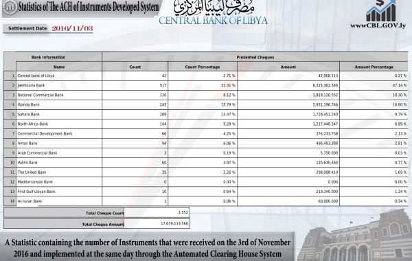Click the bar chart dollar logo icon
The height and width of the screenshot is (261, 412).
pyautogui.click(x=380, y=11)
